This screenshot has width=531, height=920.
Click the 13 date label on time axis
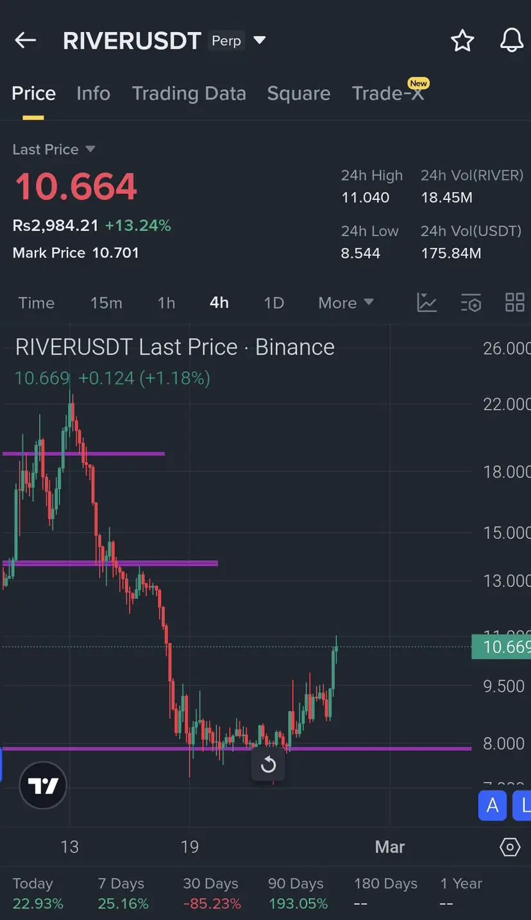click(x=69, y=847)
